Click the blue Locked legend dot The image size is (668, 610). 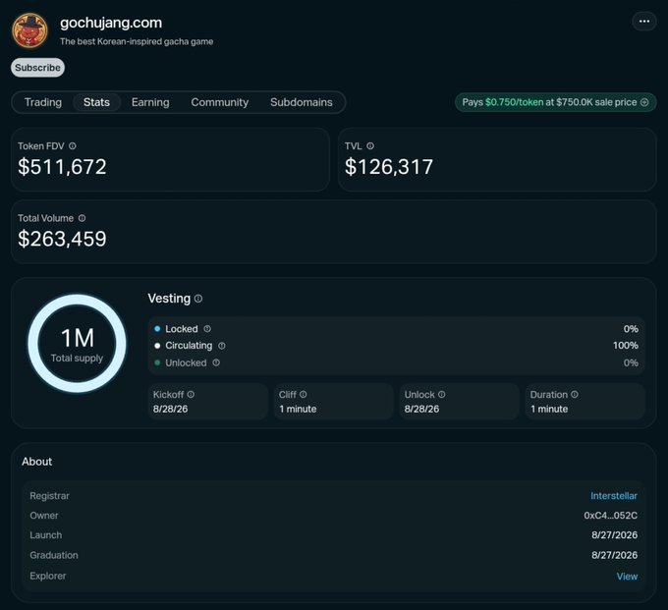pyautogui.click(x=157, y=329)
